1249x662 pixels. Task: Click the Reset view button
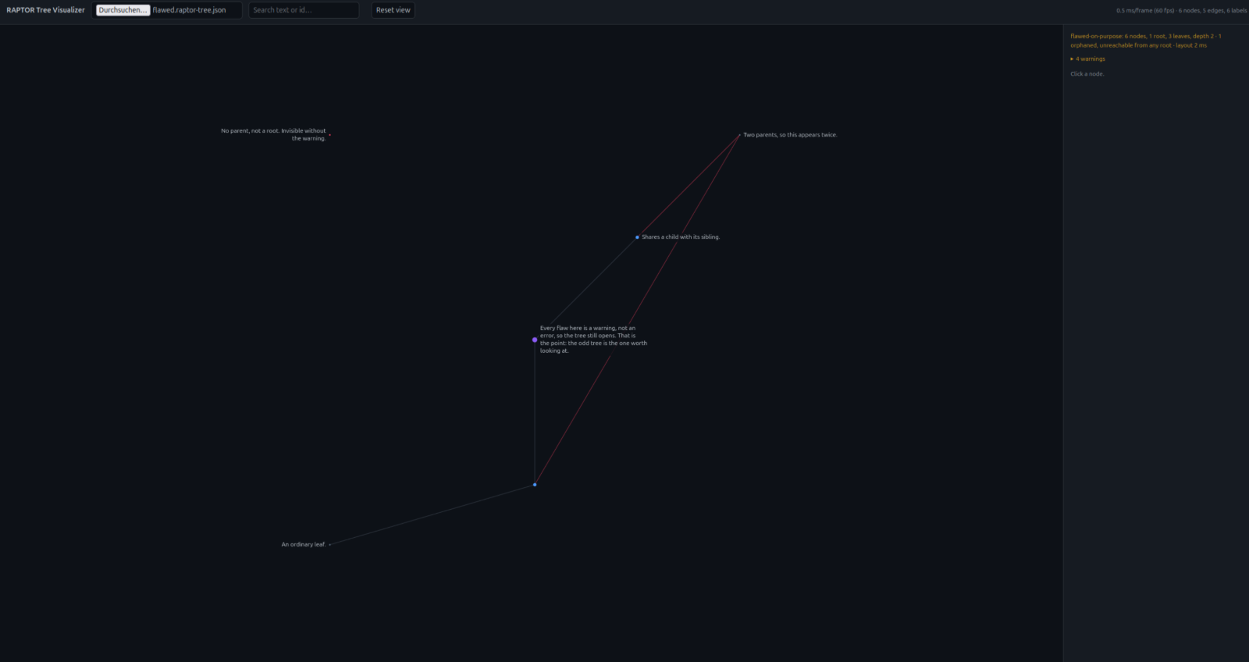[x=393, y=10]
